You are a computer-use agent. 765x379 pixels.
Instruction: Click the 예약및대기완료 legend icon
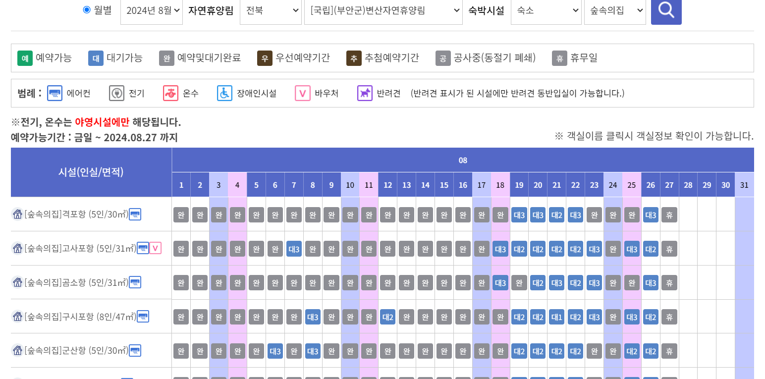pyautogui.click(x=166, y=58)
